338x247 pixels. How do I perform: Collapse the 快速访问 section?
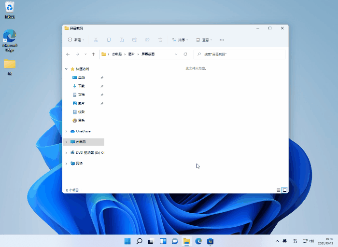66,69
